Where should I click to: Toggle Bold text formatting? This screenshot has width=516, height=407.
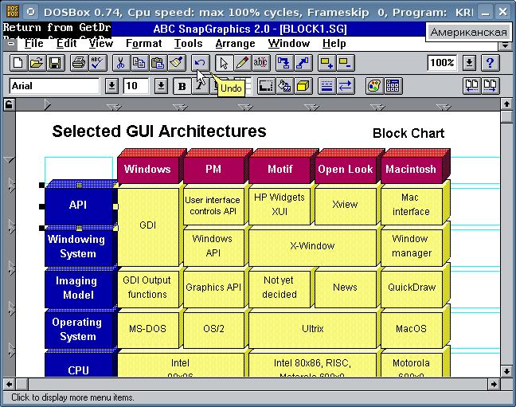[x=182, y=86]
